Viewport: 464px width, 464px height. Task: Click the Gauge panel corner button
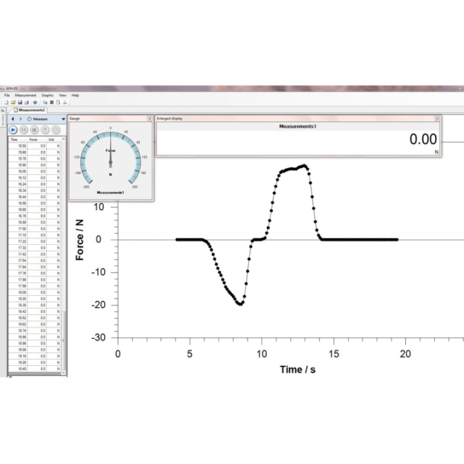coord(150,119)
